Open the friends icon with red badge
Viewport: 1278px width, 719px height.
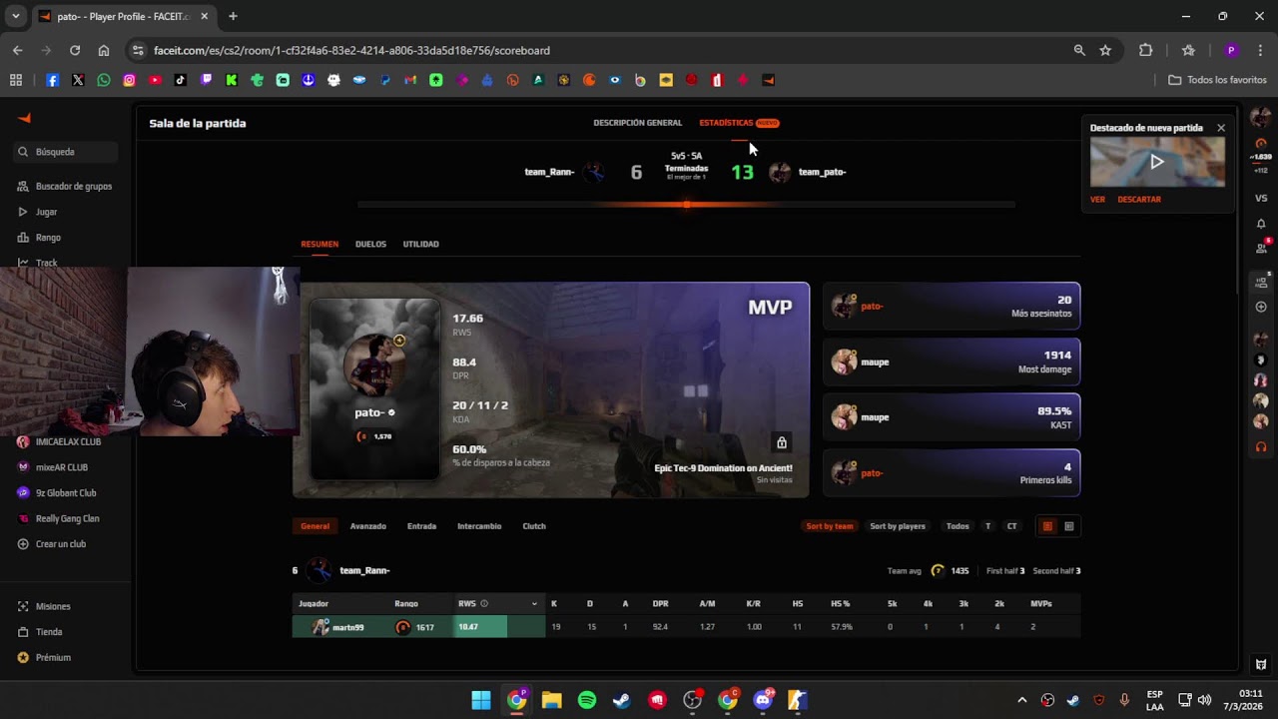pos(1261,247)
